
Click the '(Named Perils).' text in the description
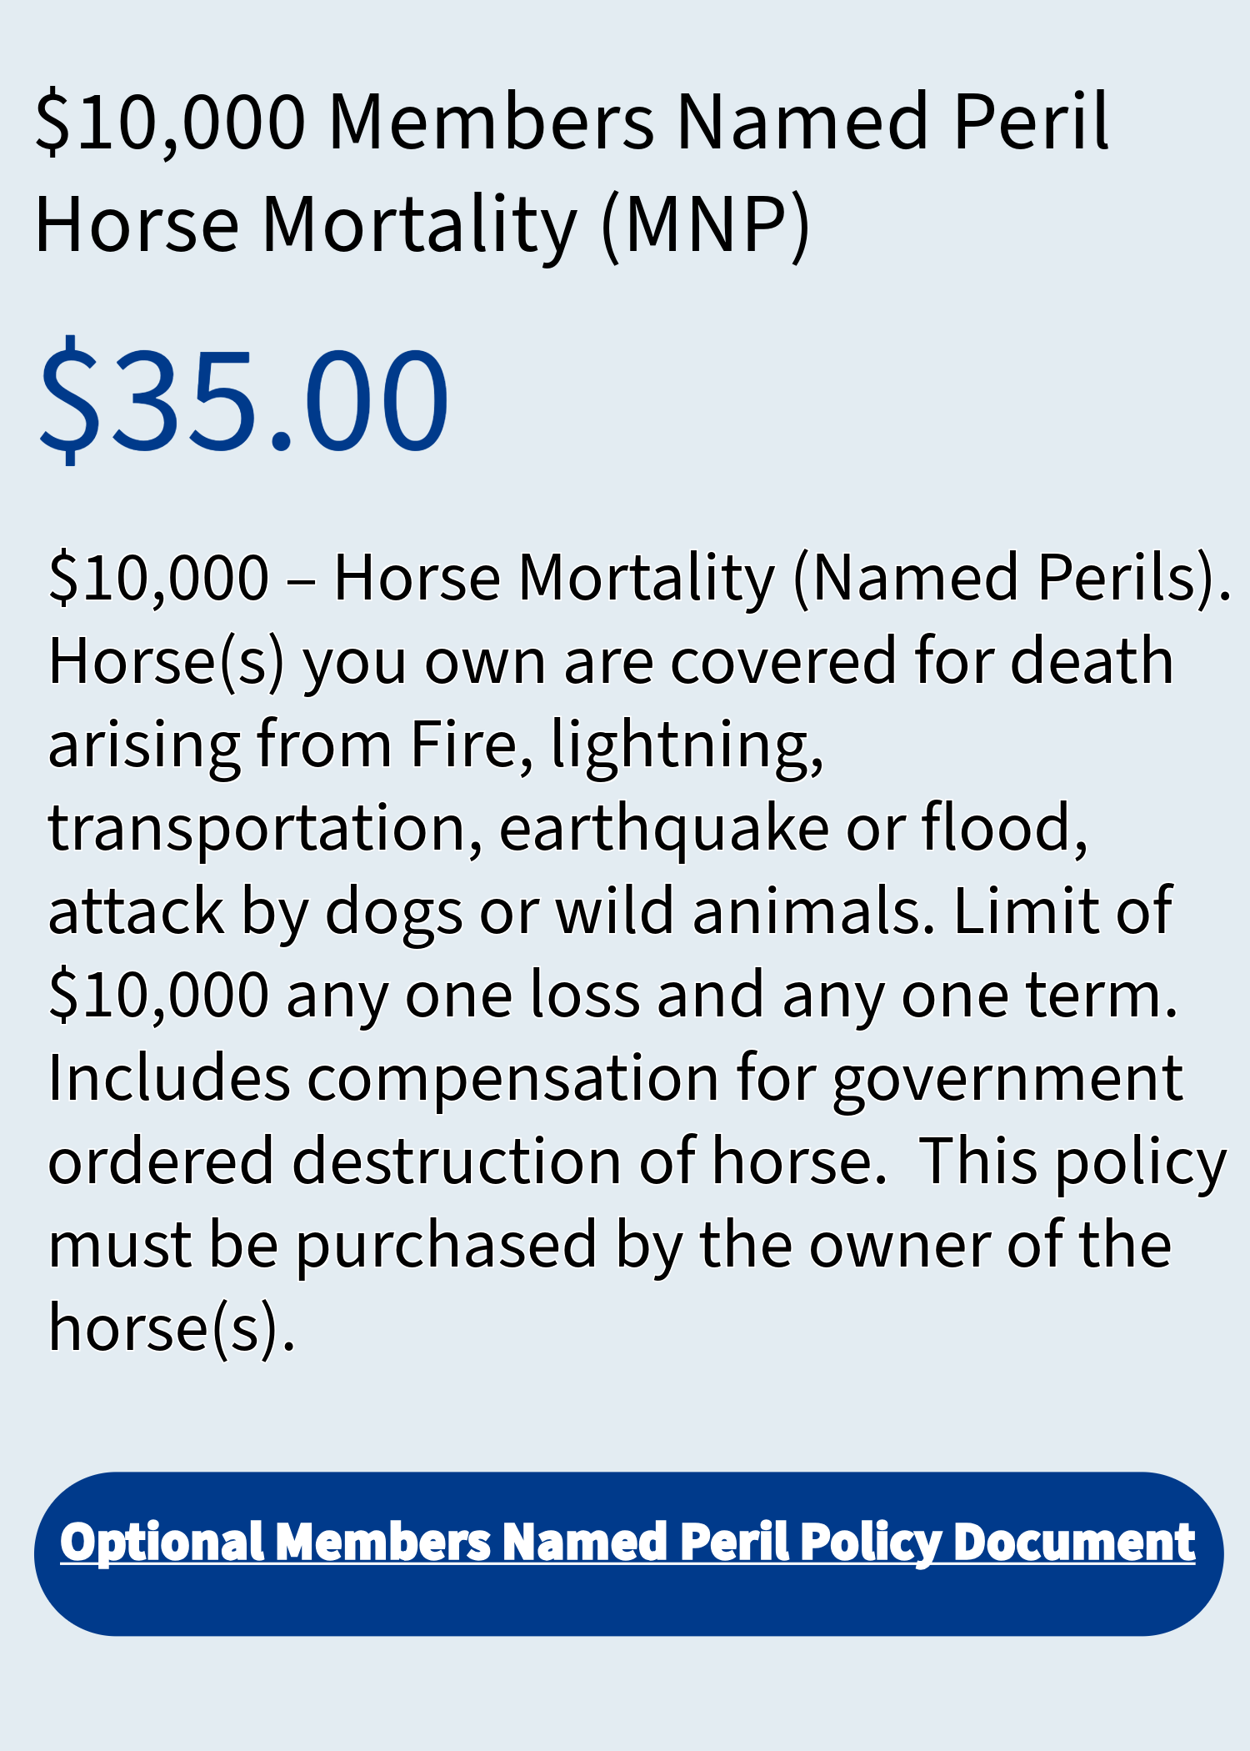coord(1012,578)
